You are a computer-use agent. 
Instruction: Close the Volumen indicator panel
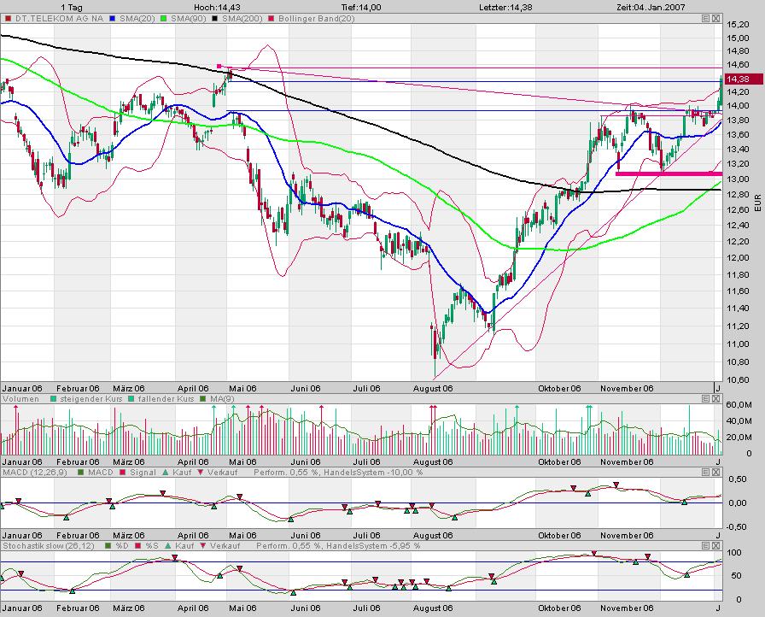pos(716,399)
